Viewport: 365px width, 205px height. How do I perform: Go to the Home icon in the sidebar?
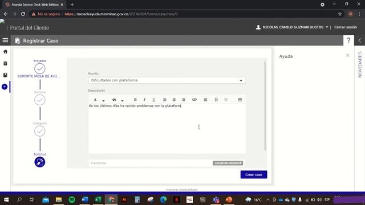click(5, 52)
